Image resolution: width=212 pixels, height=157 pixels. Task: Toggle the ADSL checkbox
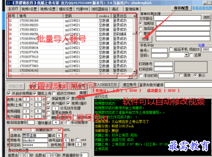60,130
